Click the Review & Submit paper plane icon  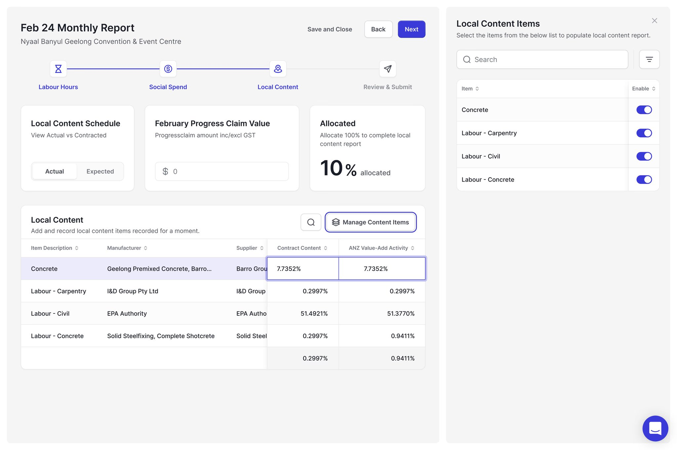click(x=388, y=69)
